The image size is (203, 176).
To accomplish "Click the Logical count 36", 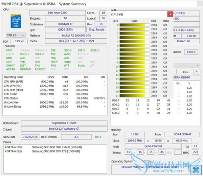I will 103,18.
